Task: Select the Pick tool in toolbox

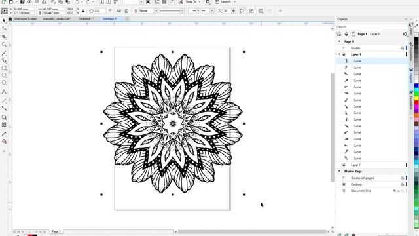Action: coord(4,20)
